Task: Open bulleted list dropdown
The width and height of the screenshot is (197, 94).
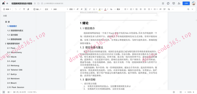Action: [x=127, y=9]
